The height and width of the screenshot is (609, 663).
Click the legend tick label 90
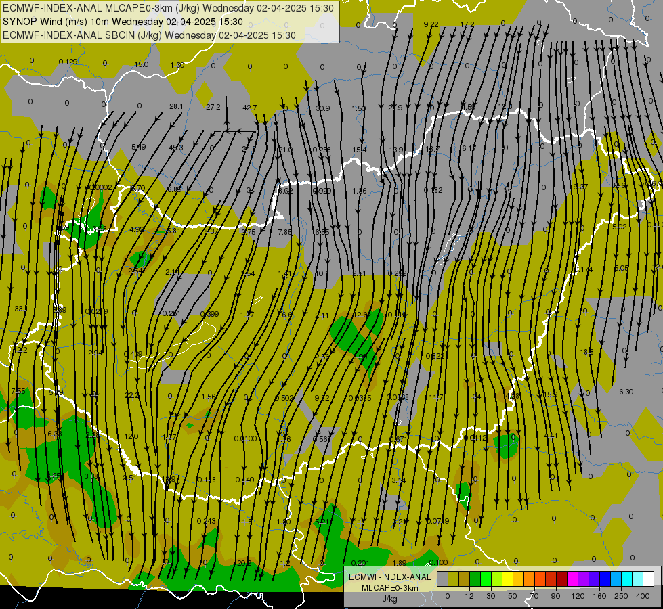(555, 596)
